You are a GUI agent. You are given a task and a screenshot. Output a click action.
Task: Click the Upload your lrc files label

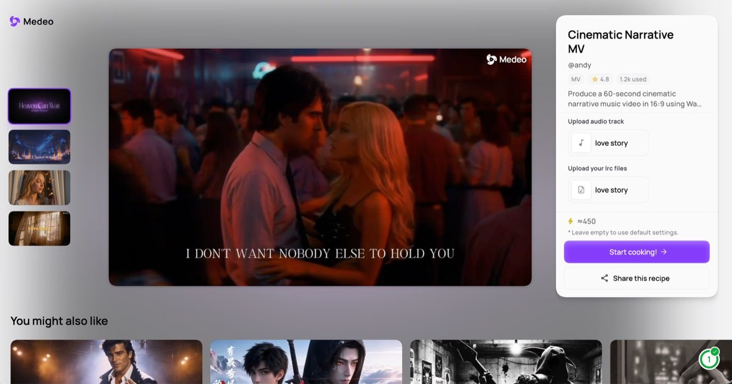coord(598,168)
